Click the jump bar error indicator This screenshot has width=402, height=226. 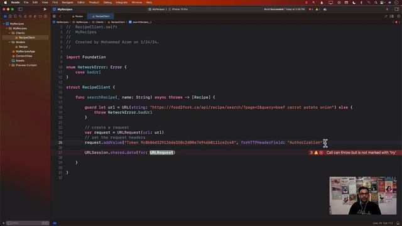[396, 23]
